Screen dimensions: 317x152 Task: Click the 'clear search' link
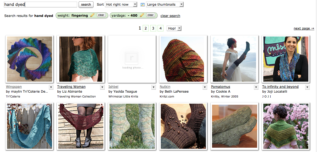pos(170,16)
